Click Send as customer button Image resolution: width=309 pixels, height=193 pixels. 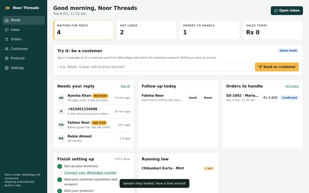277,67
